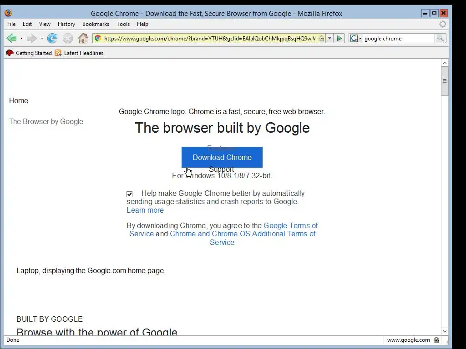Click the magnifying glass search button
Viewport: 466px width, 349px height.
click(x=440, y=38)
